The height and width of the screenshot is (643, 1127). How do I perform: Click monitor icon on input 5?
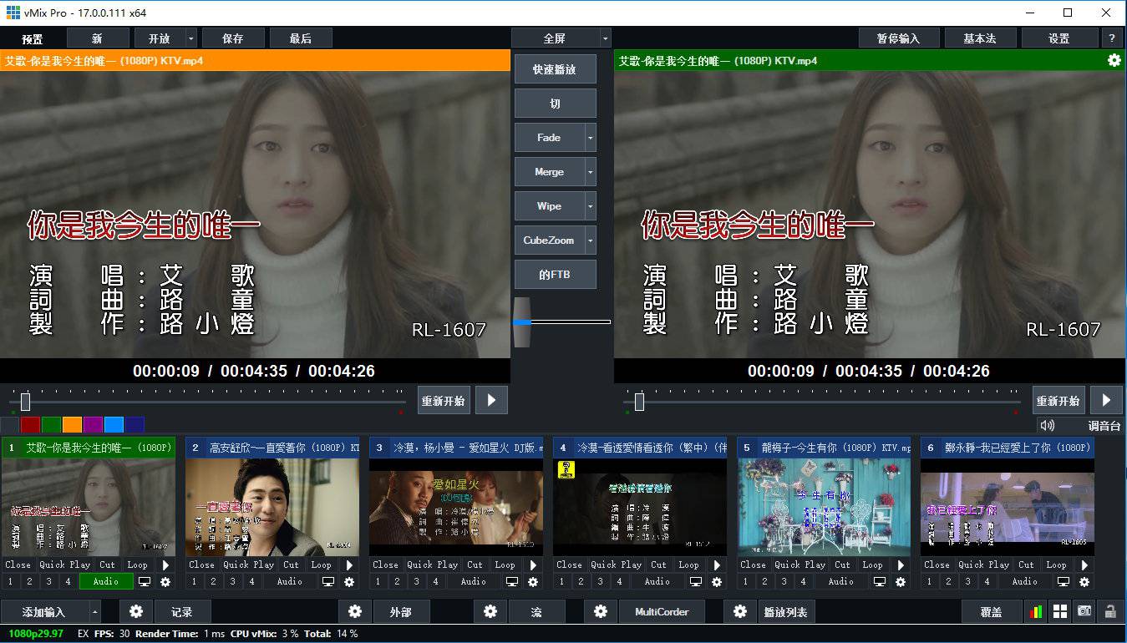tap(880, 581)
